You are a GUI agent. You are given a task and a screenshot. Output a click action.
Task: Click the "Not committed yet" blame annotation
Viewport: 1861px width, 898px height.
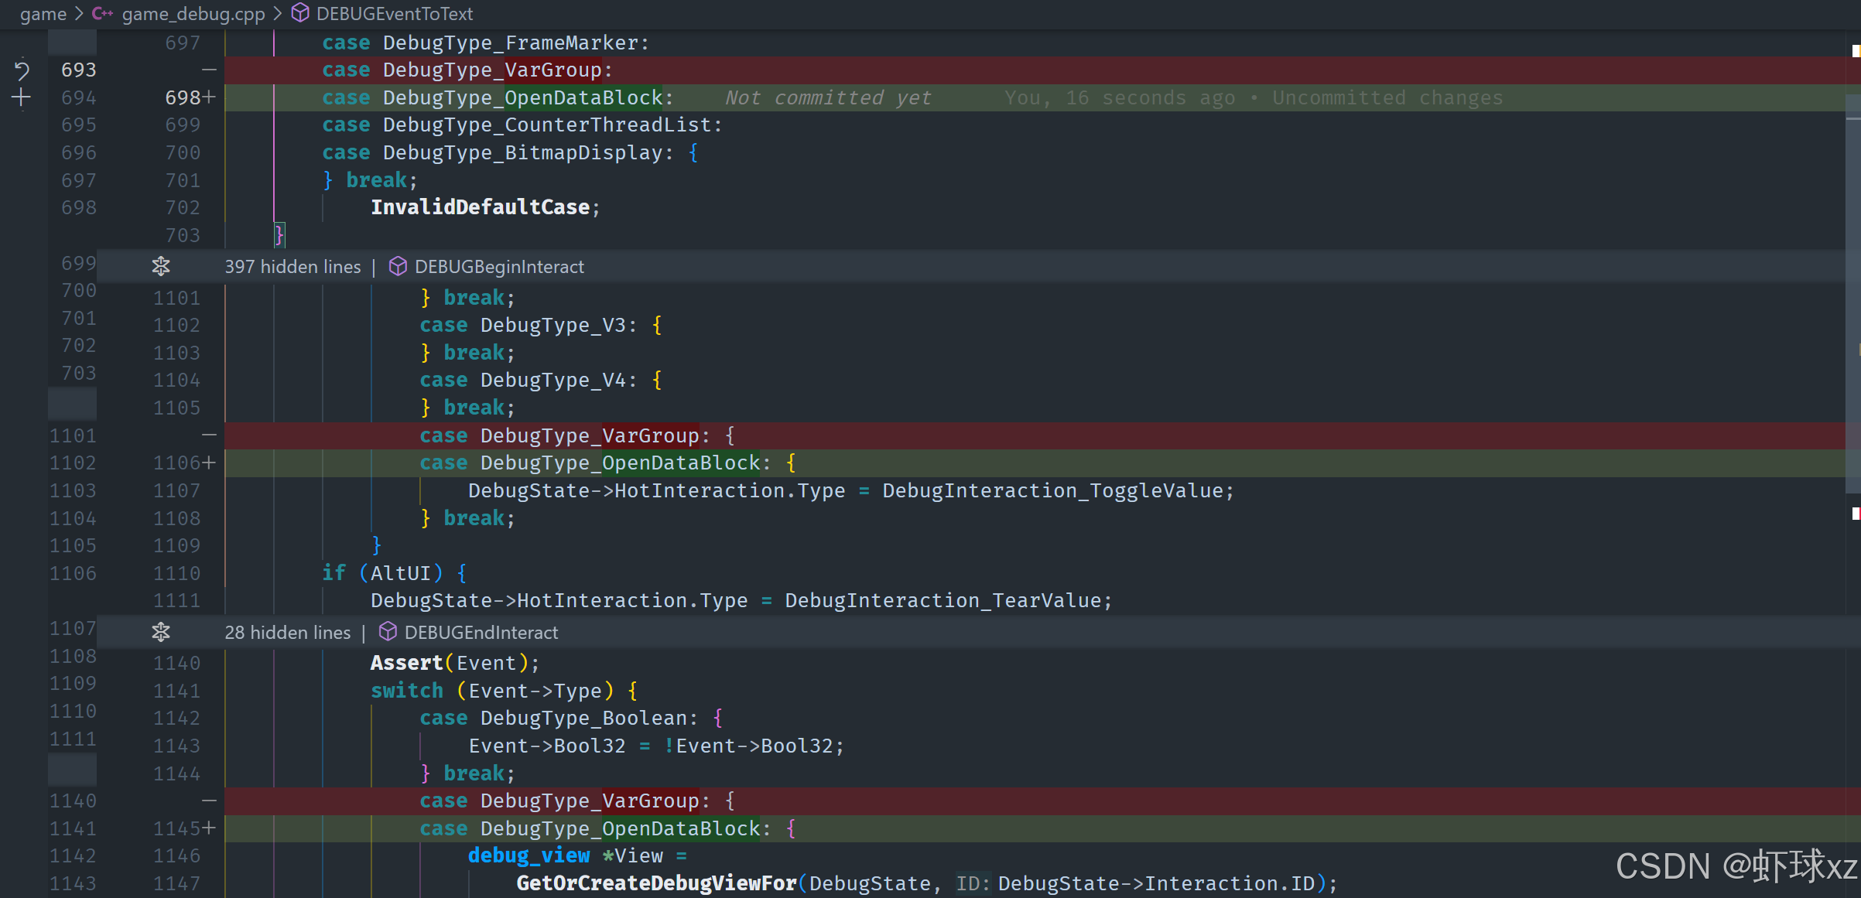pos(827,98)
